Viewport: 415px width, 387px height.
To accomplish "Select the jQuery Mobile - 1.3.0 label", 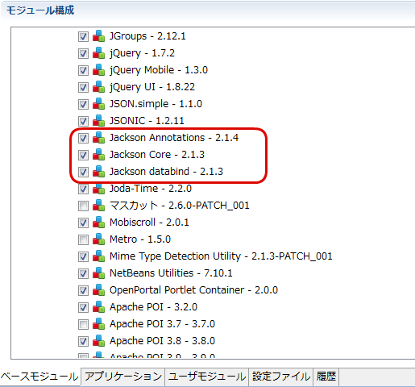I will point(159,70).
